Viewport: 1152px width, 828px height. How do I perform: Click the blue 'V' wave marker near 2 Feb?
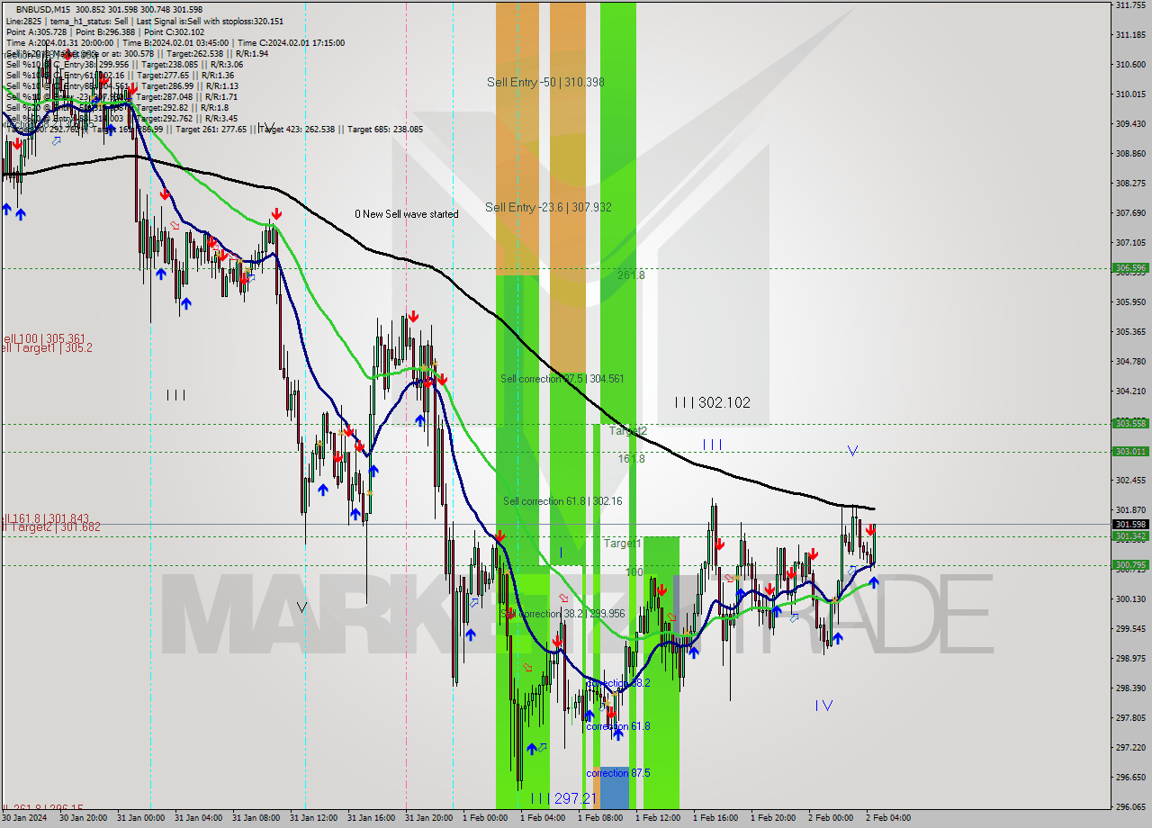(852, 450)
